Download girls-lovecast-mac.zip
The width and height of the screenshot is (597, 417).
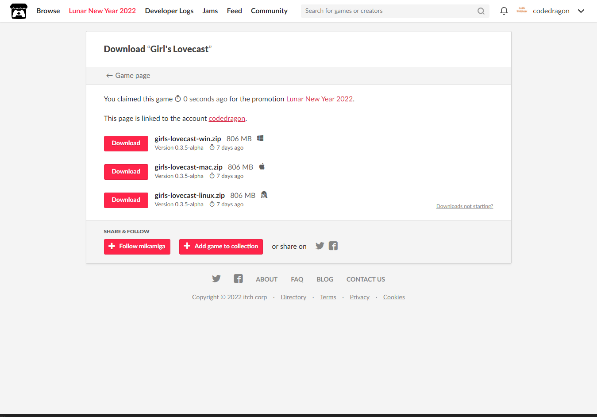pyautogui.click(x=126, y=172)
